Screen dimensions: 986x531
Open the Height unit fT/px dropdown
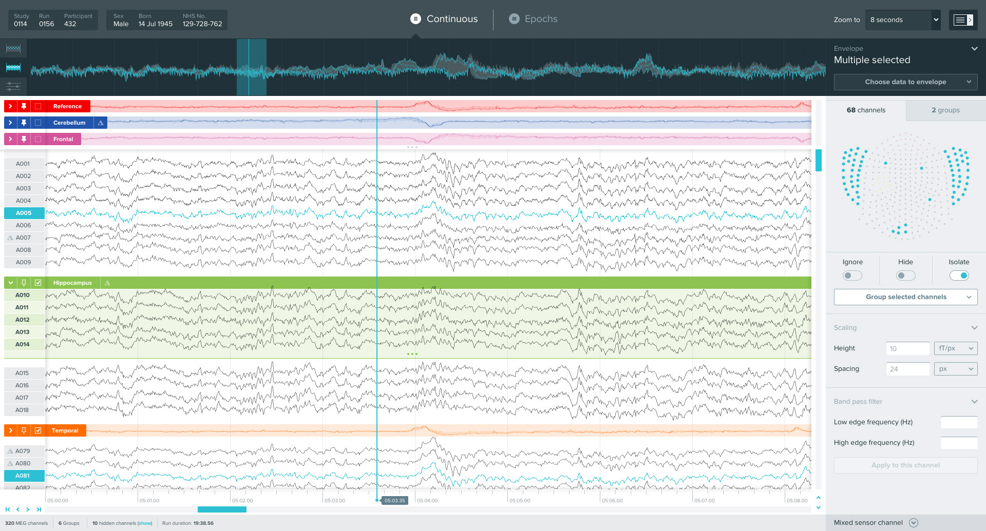956,348
